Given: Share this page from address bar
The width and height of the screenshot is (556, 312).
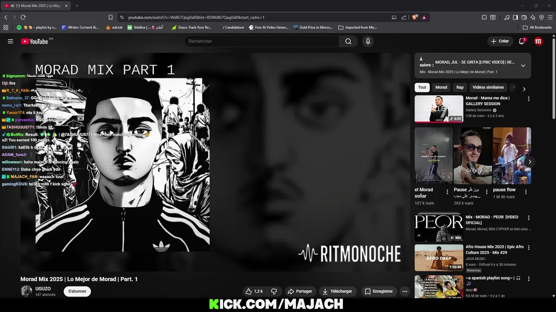Looking at the screenshot, I should (x=404, y=17).
